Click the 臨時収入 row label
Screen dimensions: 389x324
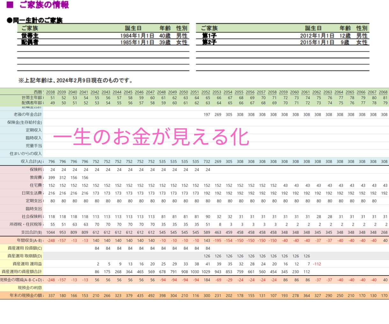click(34, 138)
